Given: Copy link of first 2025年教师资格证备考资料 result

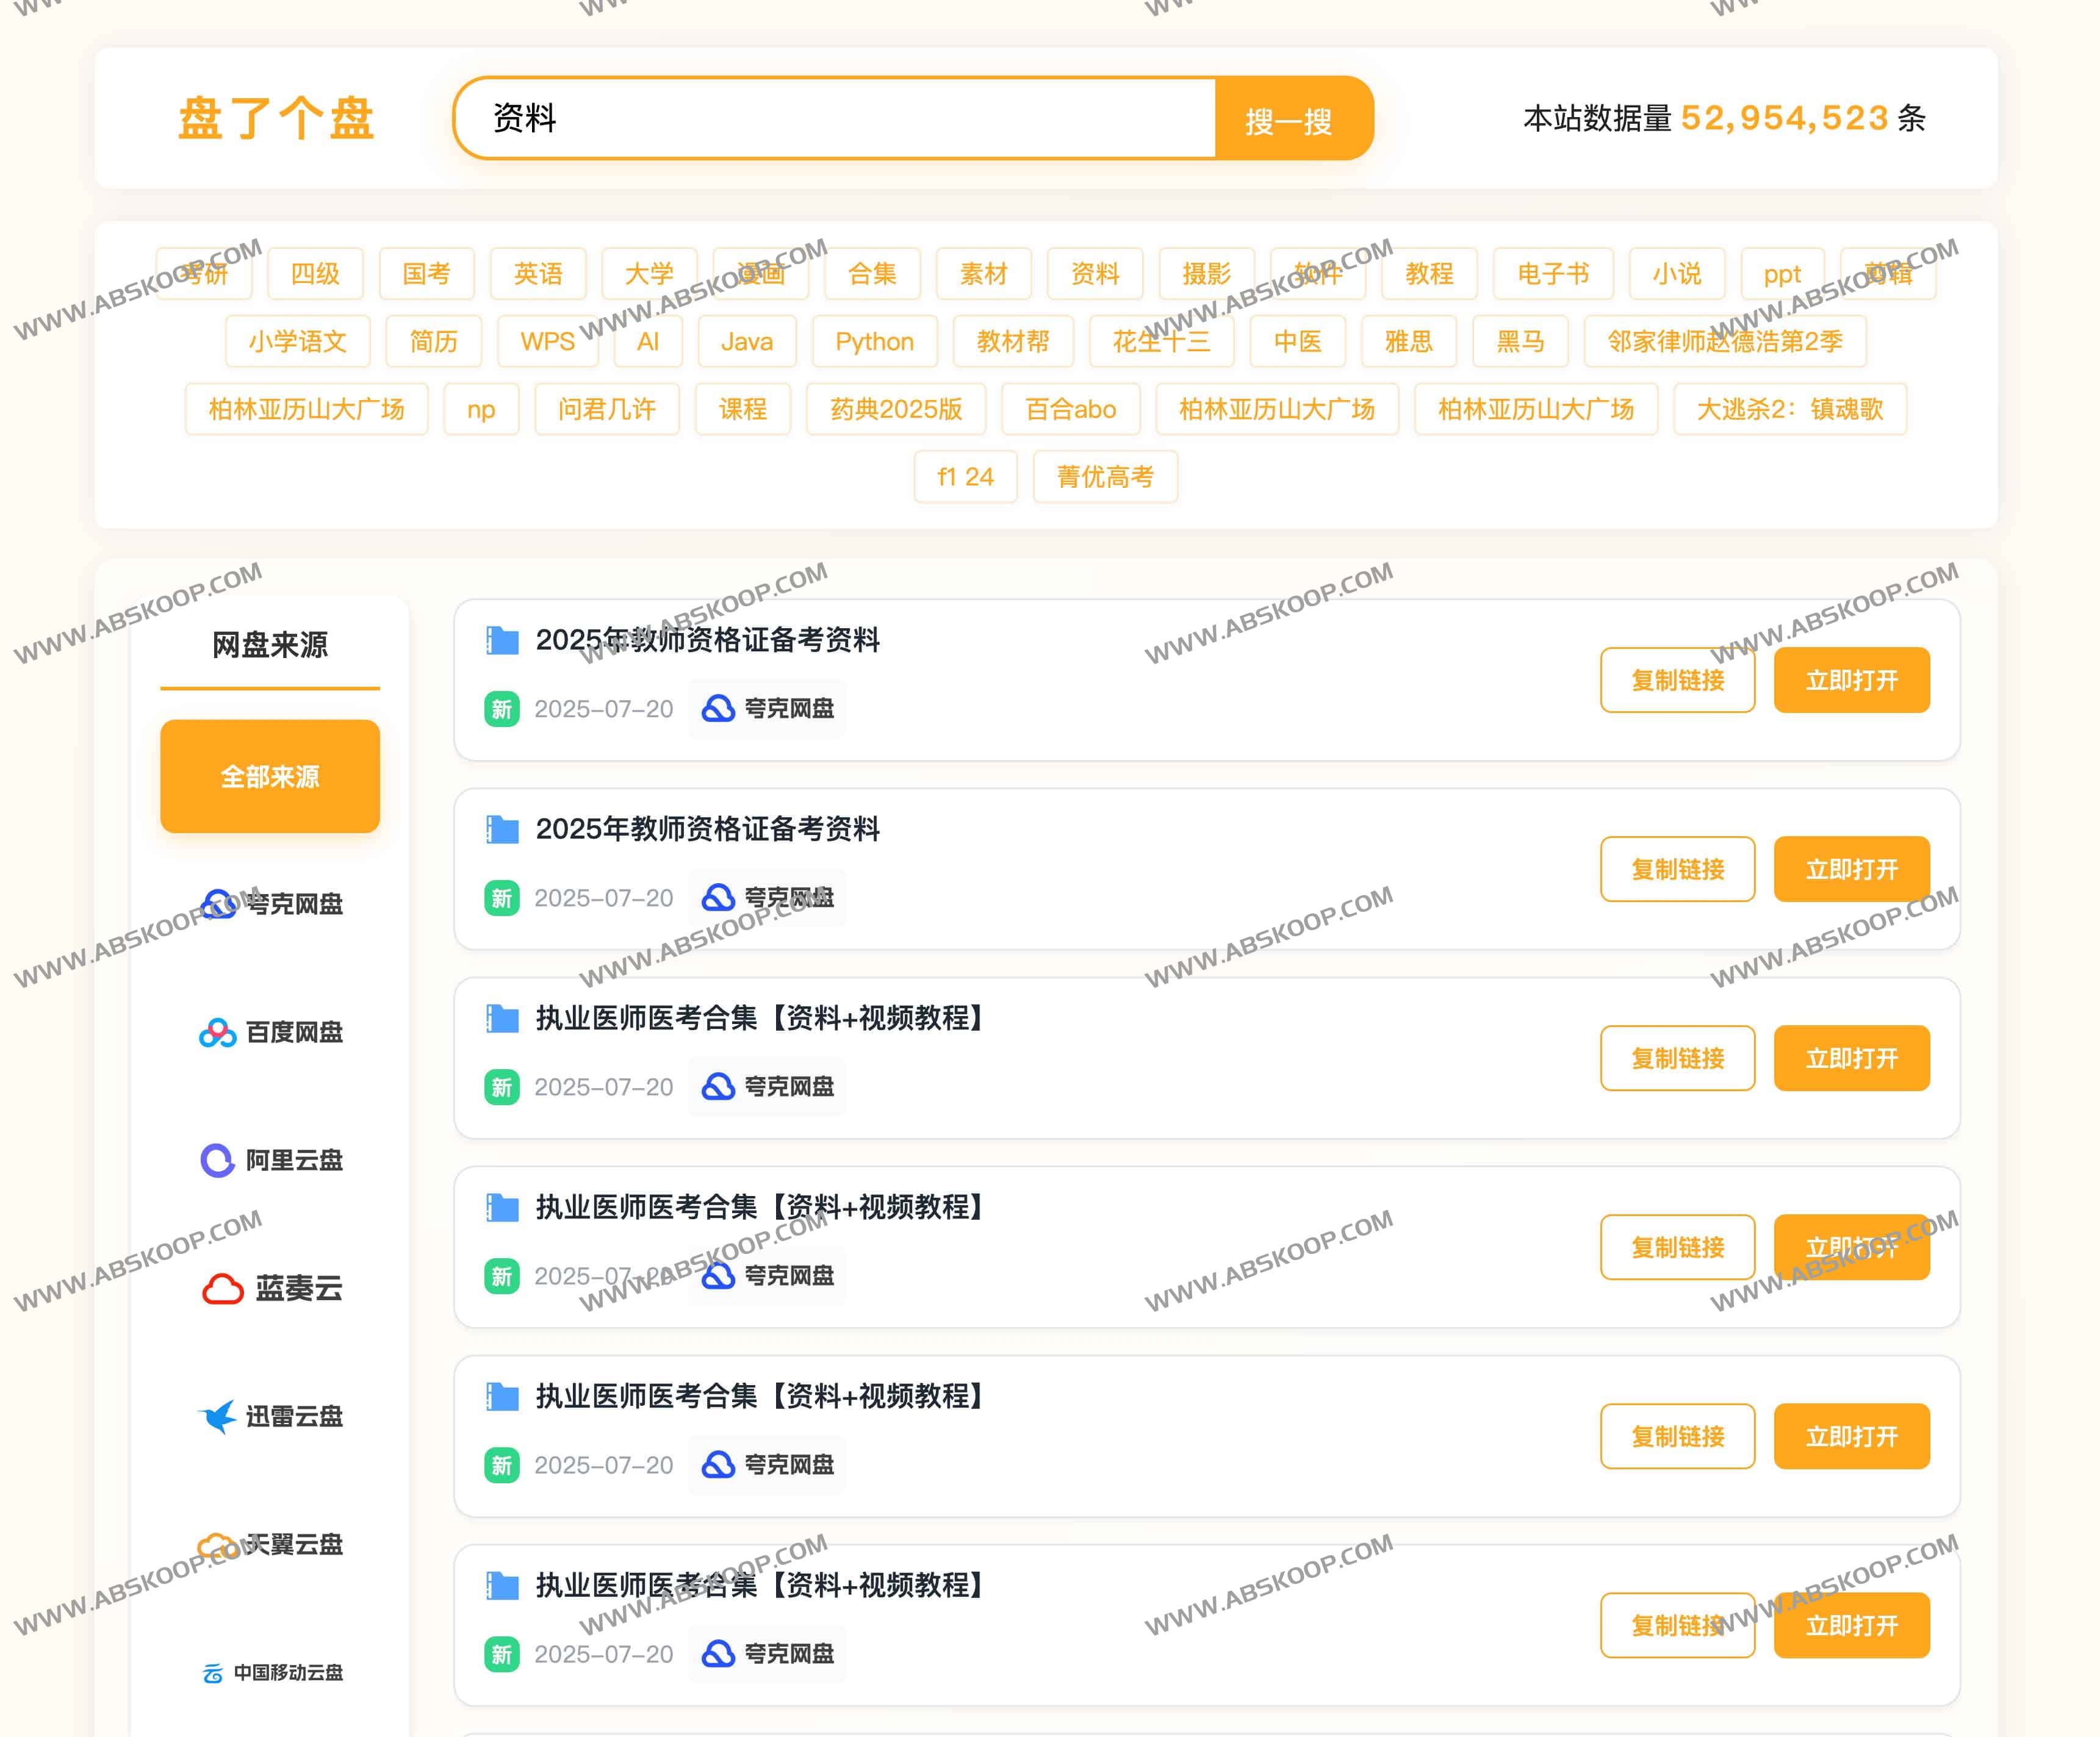Looking at the screenshot, I should (x=1677, y=681).
